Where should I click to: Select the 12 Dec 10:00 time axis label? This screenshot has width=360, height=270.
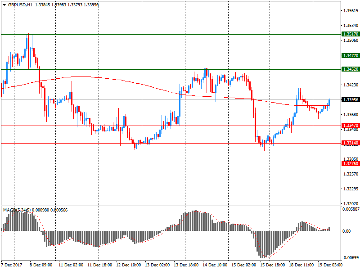129,265
